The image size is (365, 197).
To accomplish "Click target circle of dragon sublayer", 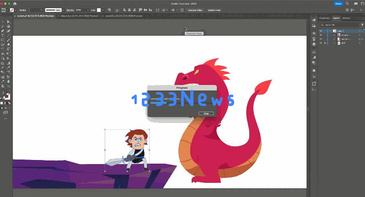I will [360, 35].
